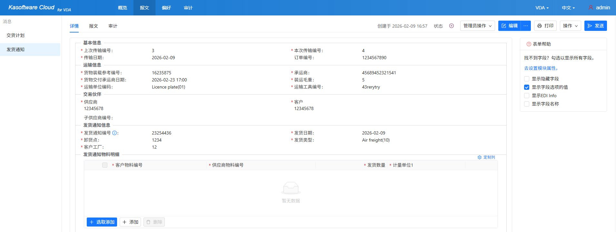The image size is (616, 232).
Task: Select the 交货计划 sidebar item
Action: [x=15, y=35]
